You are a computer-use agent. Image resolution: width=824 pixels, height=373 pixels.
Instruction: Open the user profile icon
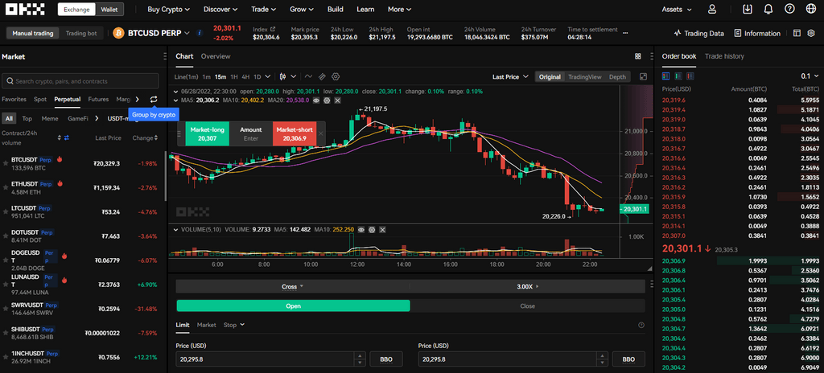712,9
